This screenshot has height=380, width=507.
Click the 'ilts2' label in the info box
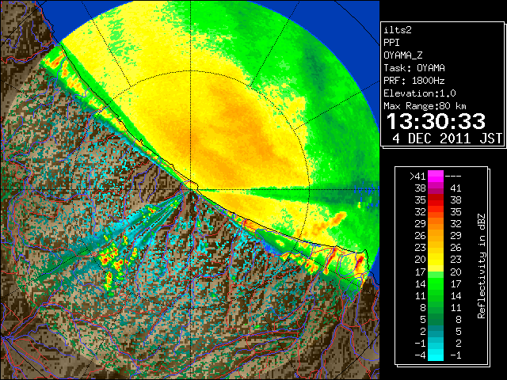(398, 30)
